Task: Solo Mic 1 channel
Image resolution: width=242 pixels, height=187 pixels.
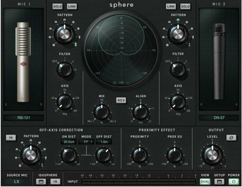Action: (57, 6)
